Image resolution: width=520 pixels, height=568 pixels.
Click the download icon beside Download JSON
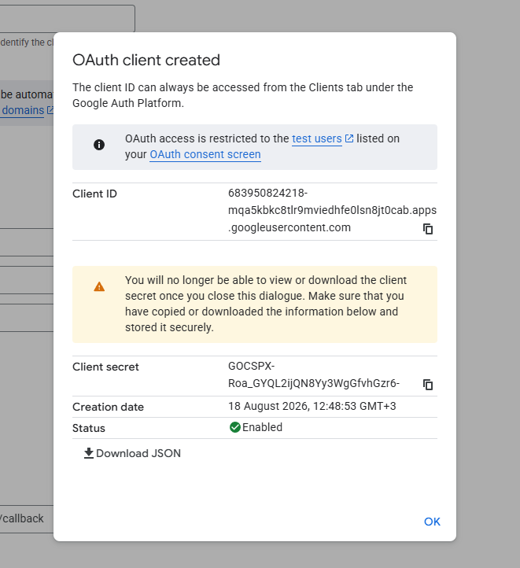coord(89,453)
